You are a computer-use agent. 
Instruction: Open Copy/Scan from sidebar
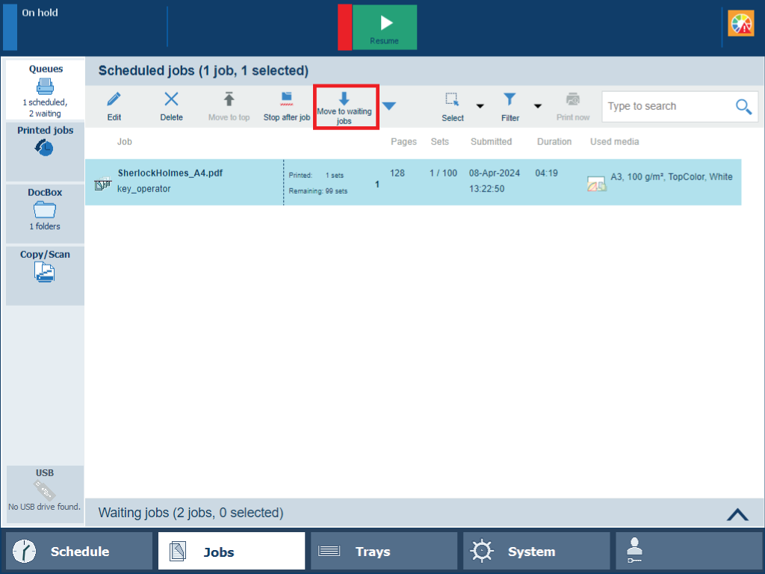point(45,268)
